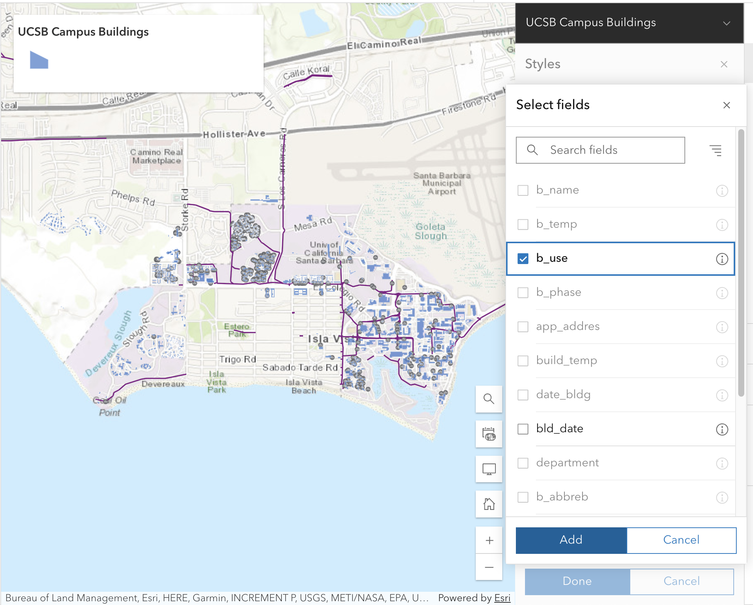Check the bld_date field checkbox
Viewport: 753px width, 605px height.
(523, 429)
